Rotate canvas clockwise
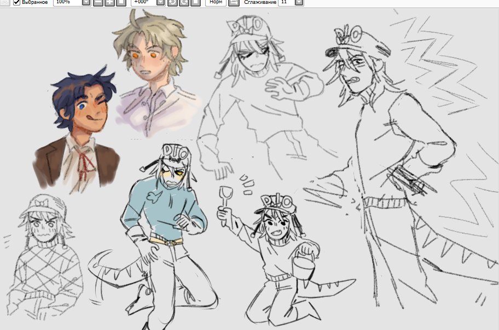This screenshot has width=499, height=330. pyautogui.click(x=184, y=3)
